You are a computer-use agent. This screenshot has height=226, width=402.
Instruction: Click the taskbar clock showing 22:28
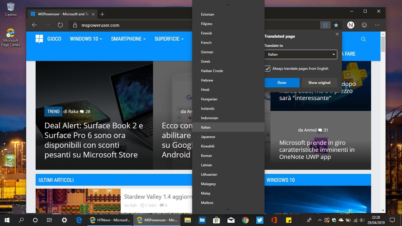pyautogui.click(x=376, y=220)
